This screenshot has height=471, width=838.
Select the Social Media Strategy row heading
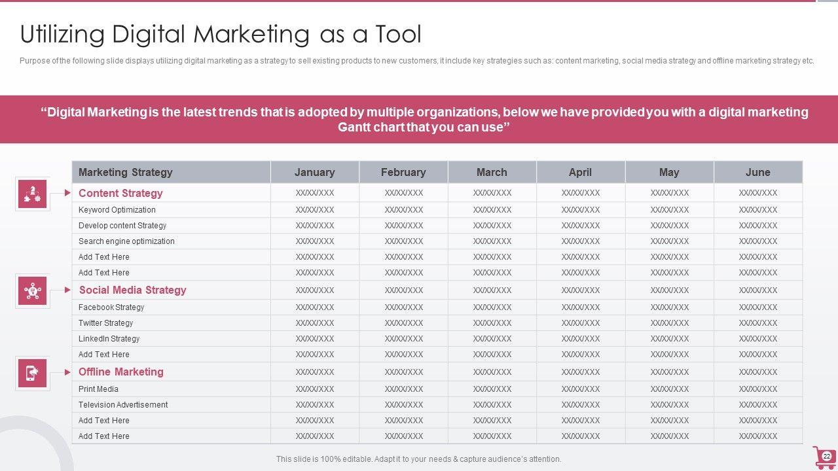click(x=132, y=290)
